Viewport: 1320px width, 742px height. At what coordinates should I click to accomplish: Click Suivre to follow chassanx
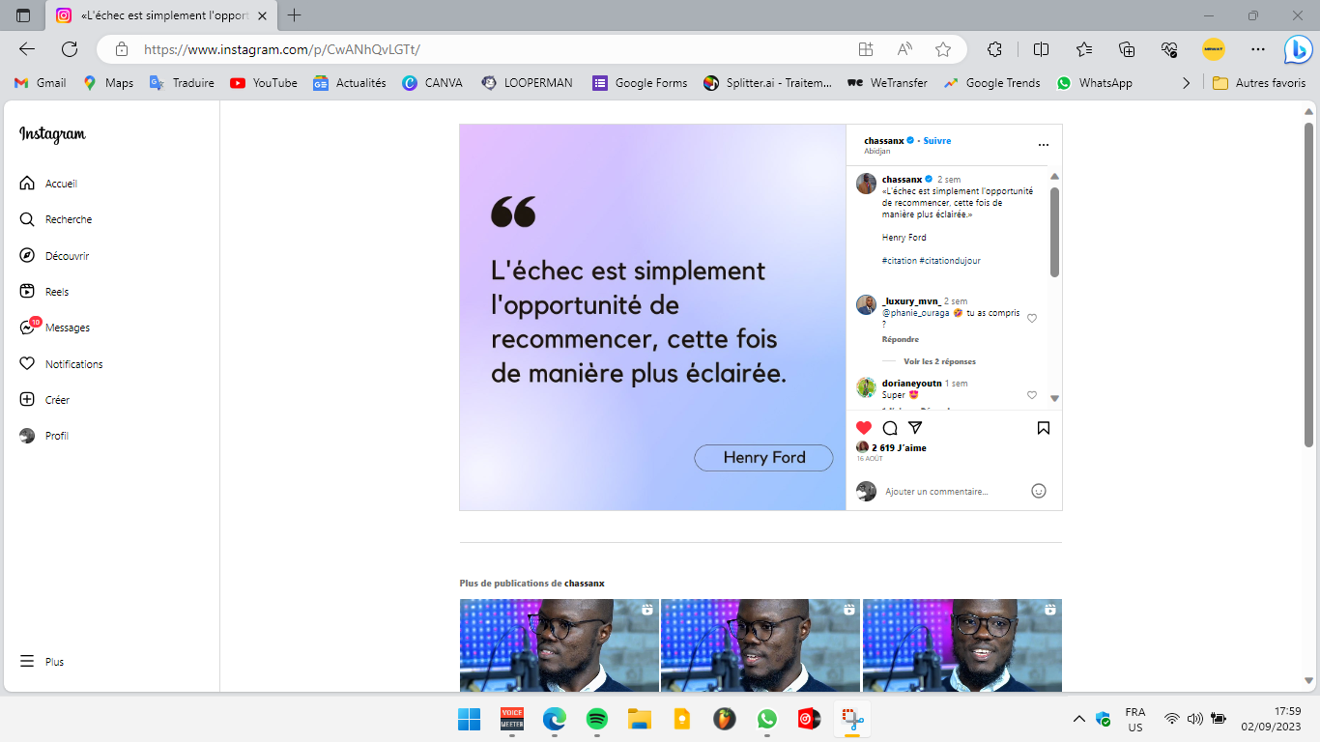pyautogui.click(x=936, y=141)
